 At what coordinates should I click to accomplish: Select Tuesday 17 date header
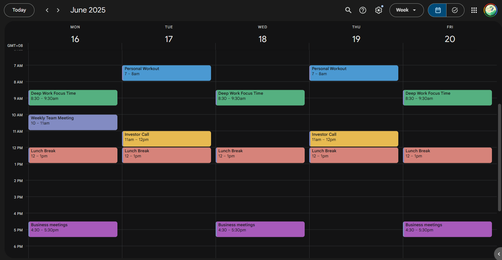tap(169, 39)
